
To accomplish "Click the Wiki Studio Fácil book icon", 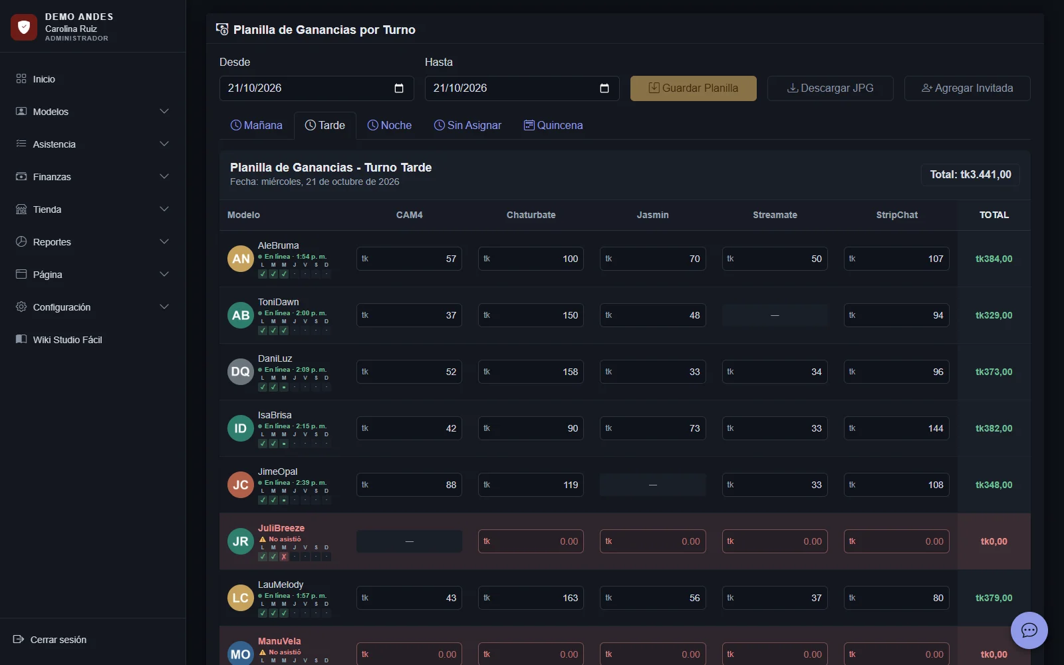I will click(x=21, y=339).
